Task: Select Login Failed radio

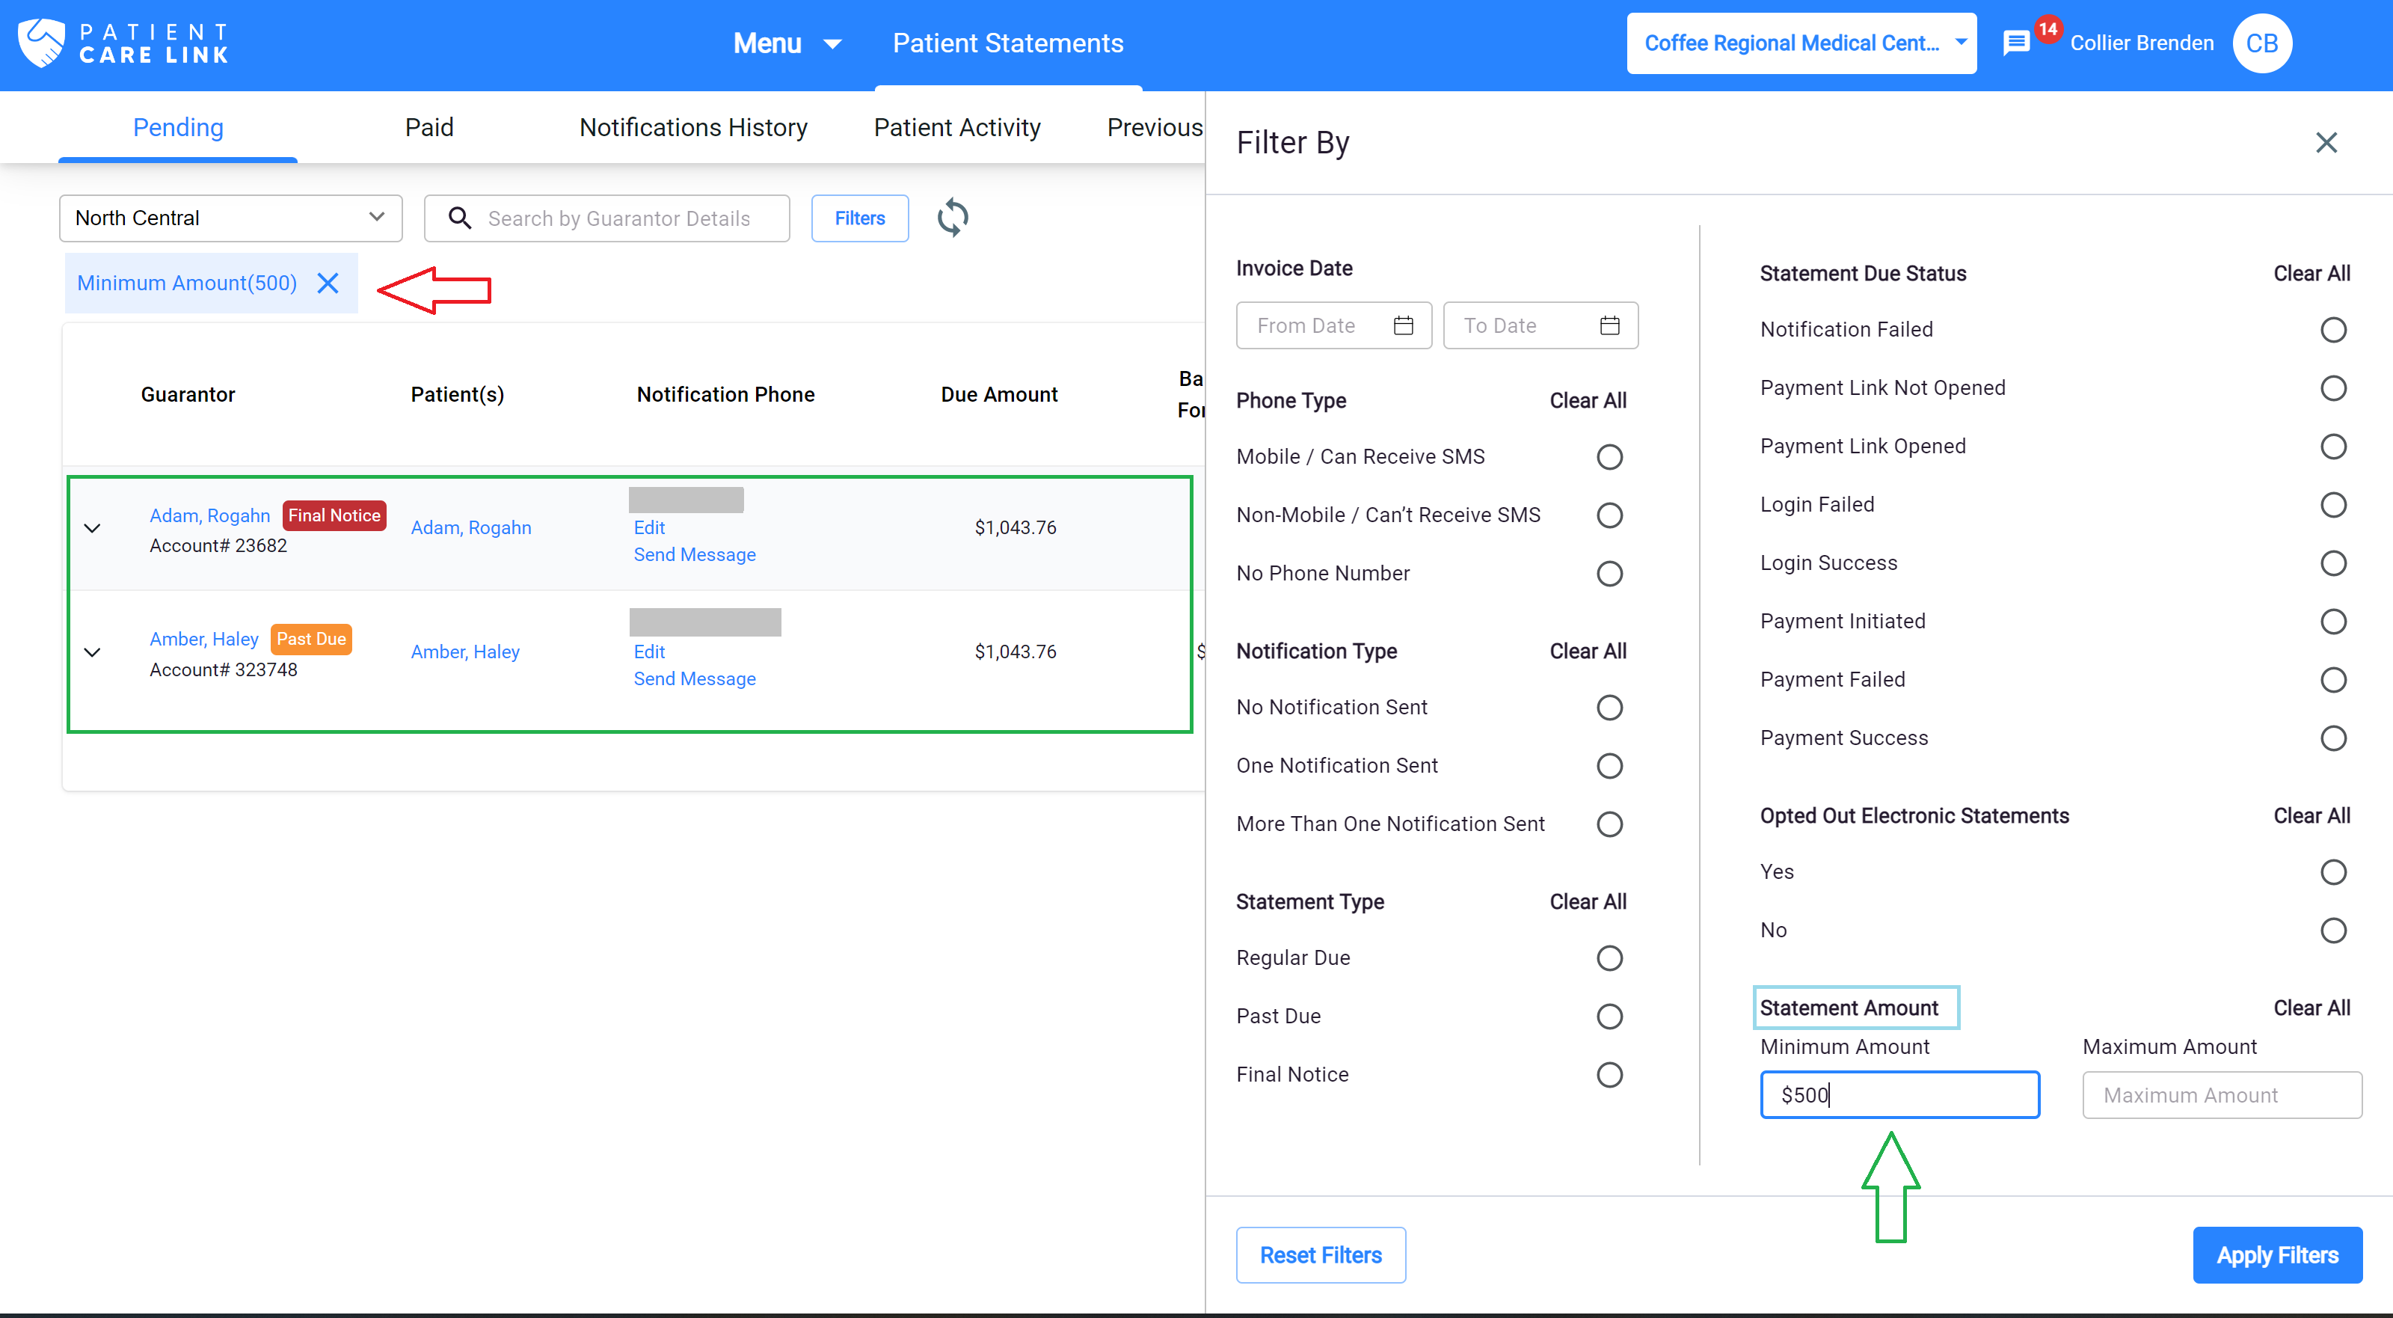Action: click(2332, 505)
